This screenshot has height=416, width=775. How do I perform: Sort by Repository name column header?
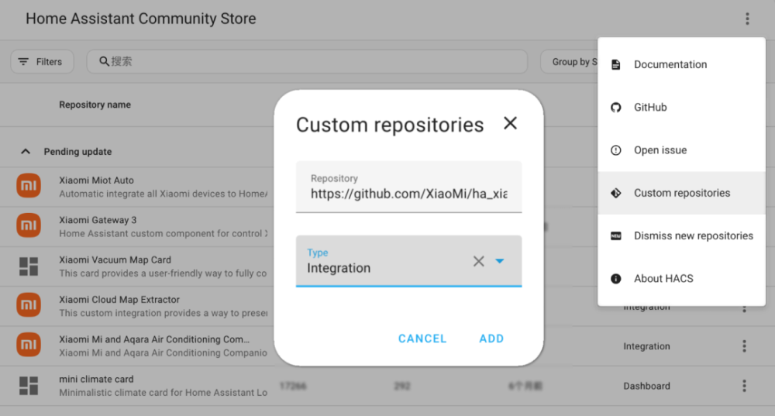point(95,105)
